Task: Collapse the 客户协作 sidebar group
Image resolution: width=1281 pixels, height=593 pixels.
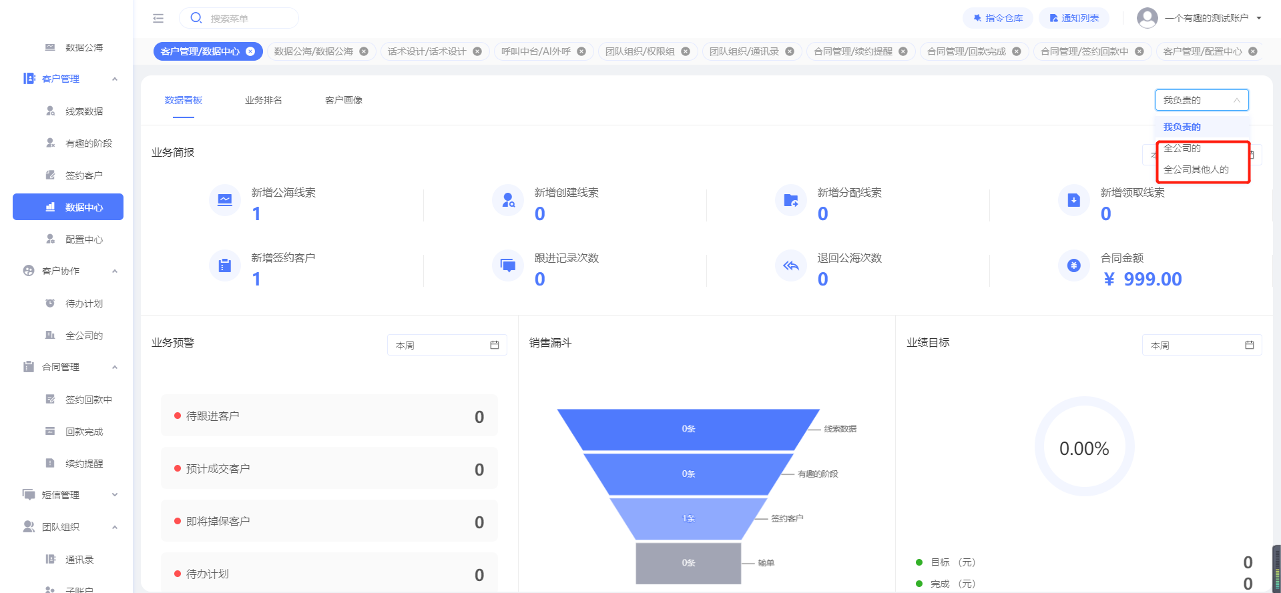Action: coord(115,271)
